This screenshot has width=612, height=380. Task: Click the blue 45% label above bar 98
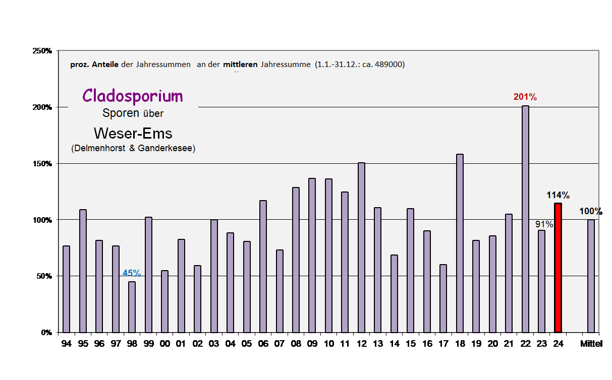pyautogui.click(x=132, y=273)
